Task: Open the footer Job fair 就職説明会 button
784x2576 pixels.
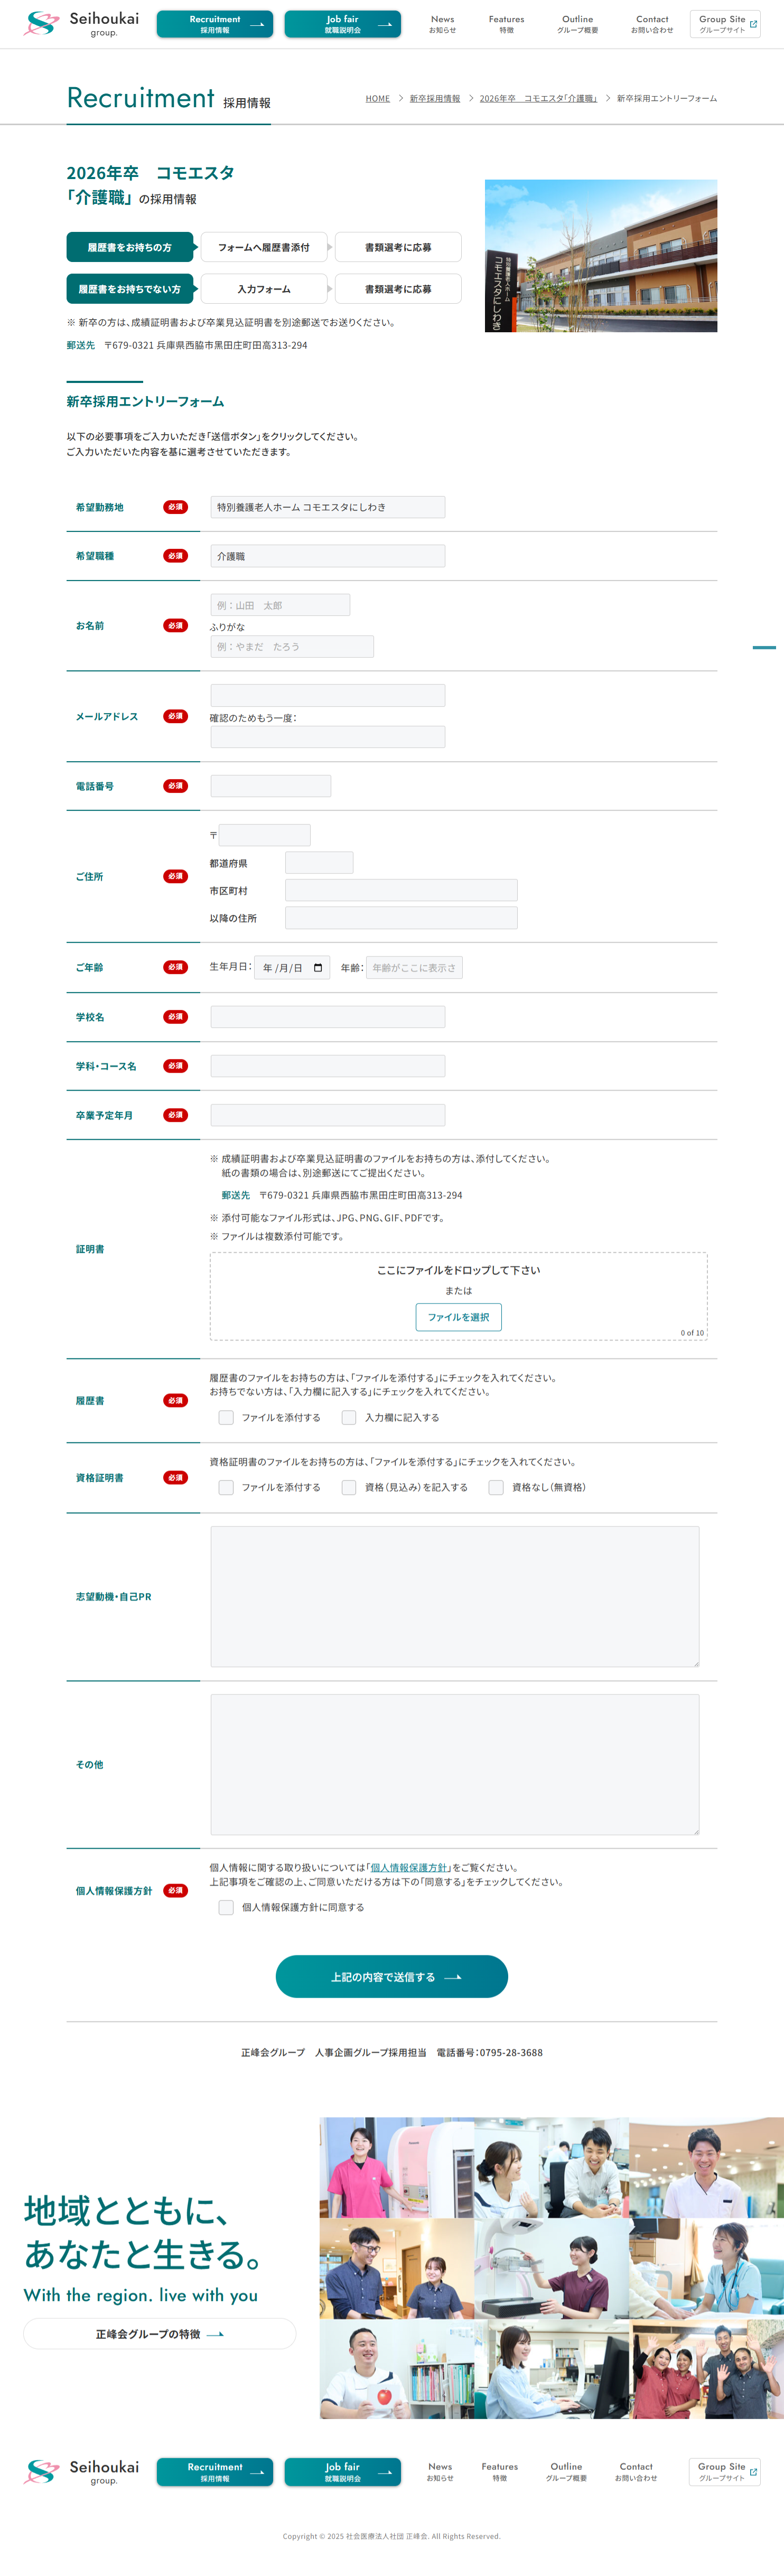Action: (x=342, y=2472)
